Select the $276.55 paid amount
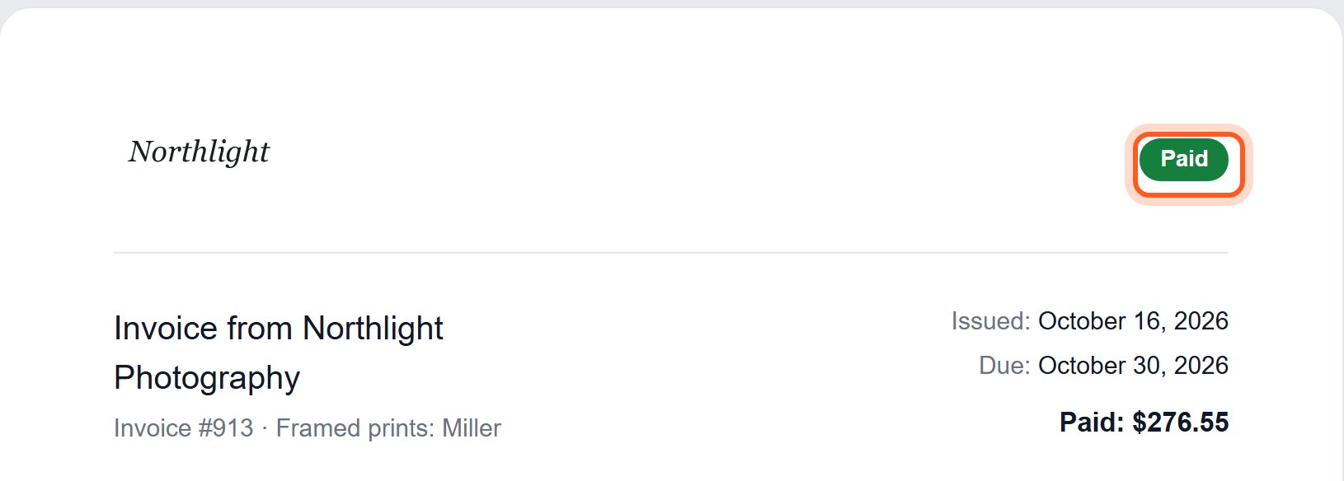 [1181, 423]
